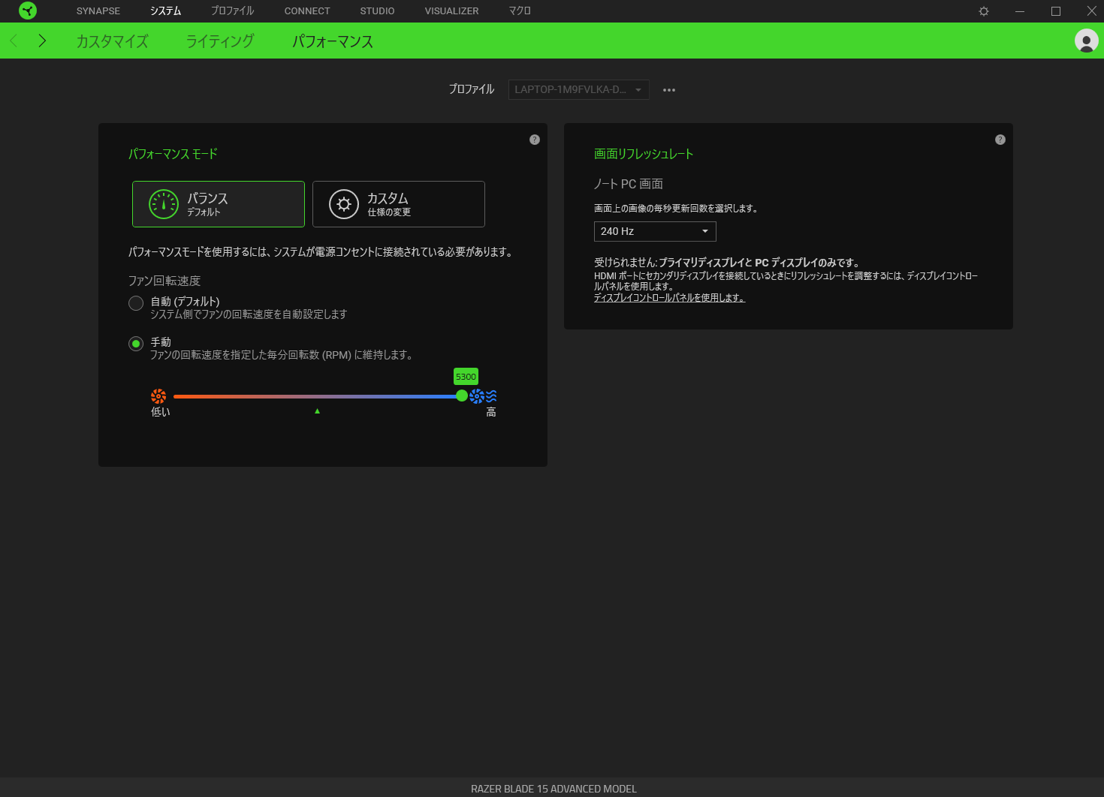
Task: Open help for 画面リフレッシュレート panel
Action: (x=1000, y=140)
